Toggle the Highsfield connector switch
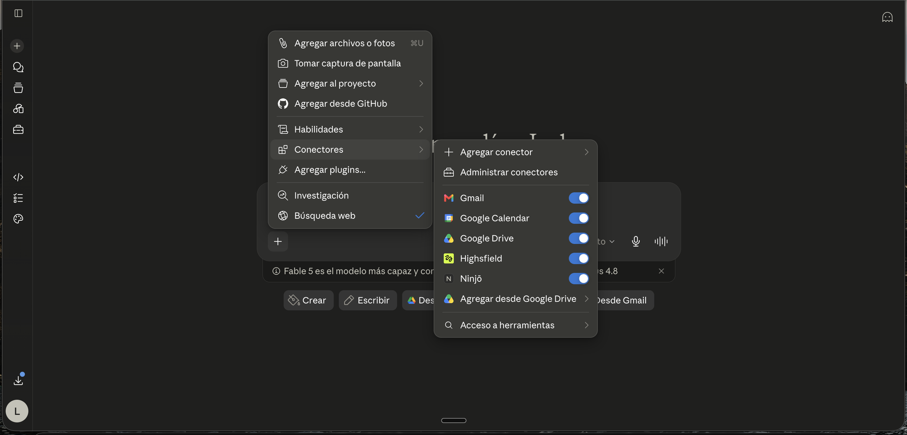Screen dimensions: 907x435 pos(579,258)
